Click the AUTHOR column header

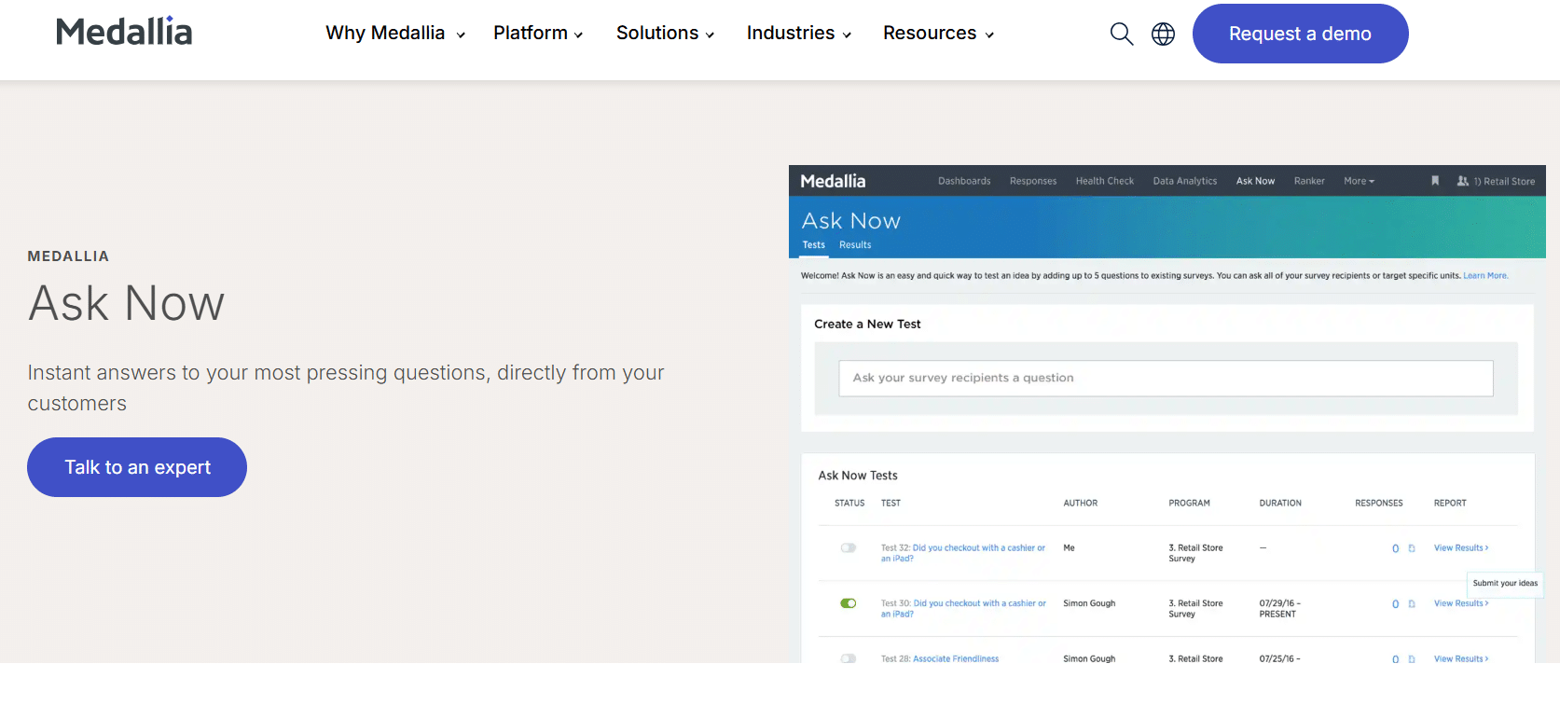[1080, 504]
